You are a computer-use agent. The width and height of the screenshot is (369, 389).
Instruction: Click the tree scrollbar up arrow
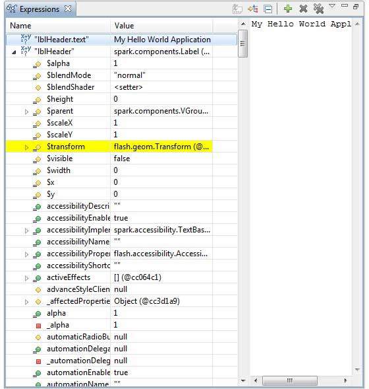pyautogui.click(x=243, y=24)
